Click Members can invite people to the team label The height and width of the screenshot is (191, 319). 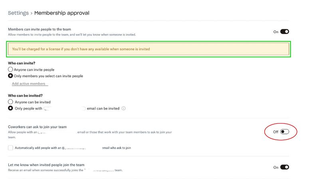(40, 29)
